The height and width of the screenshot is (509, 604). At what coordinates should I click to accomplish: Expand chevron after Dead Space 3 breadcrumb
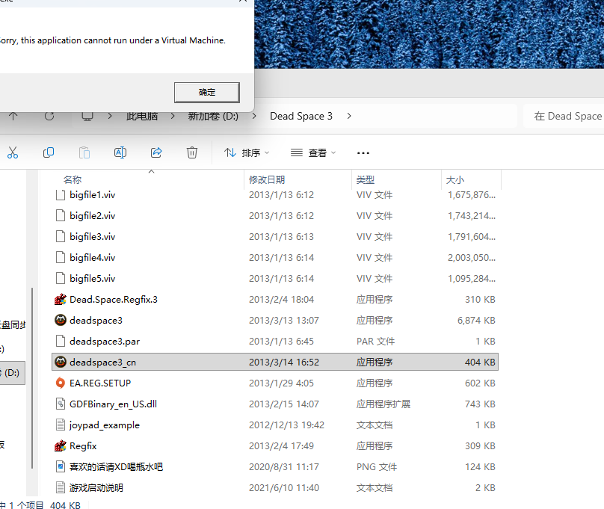coord(349,116)
